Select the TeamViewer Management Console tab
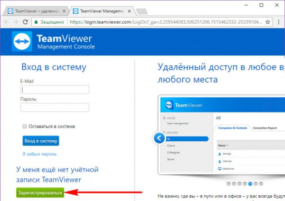Viewport: 285px width, 201px height. pyautogui.click(x=102, y=11)
